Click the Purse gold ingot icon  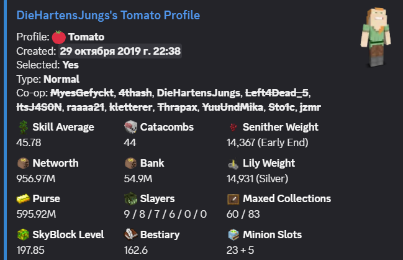click(x=23, y=199)
